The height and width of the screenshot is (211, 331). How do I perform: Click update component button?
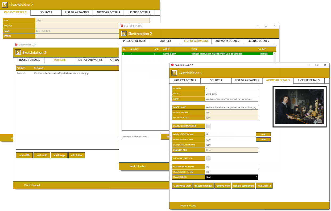243,186
